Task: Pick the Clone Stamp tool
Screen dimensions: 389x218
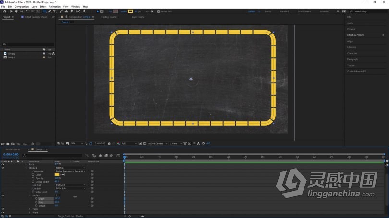Action: pos(66,11)
